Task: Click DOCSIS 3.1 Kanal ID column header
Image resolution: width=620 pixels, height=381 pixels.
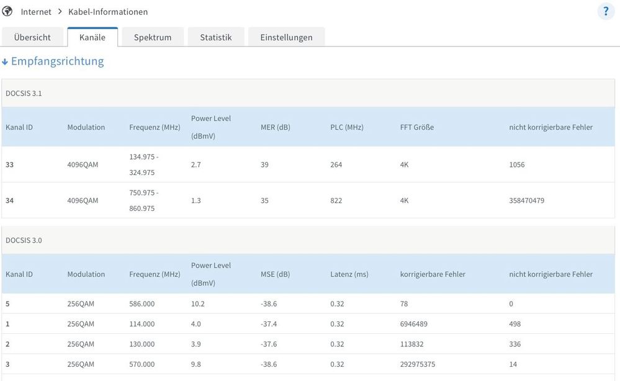Action: (19, 127)
